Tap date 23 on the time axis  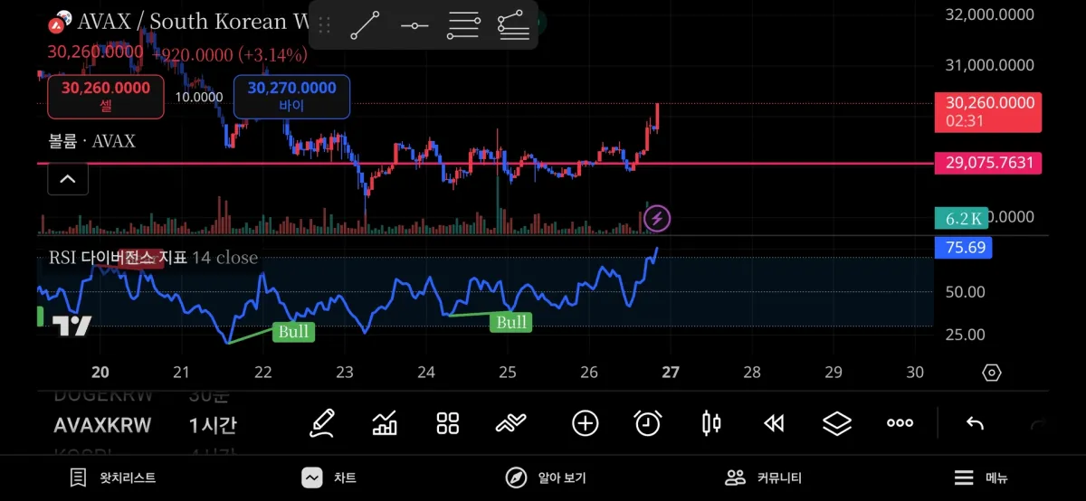(x=345, y=373)
